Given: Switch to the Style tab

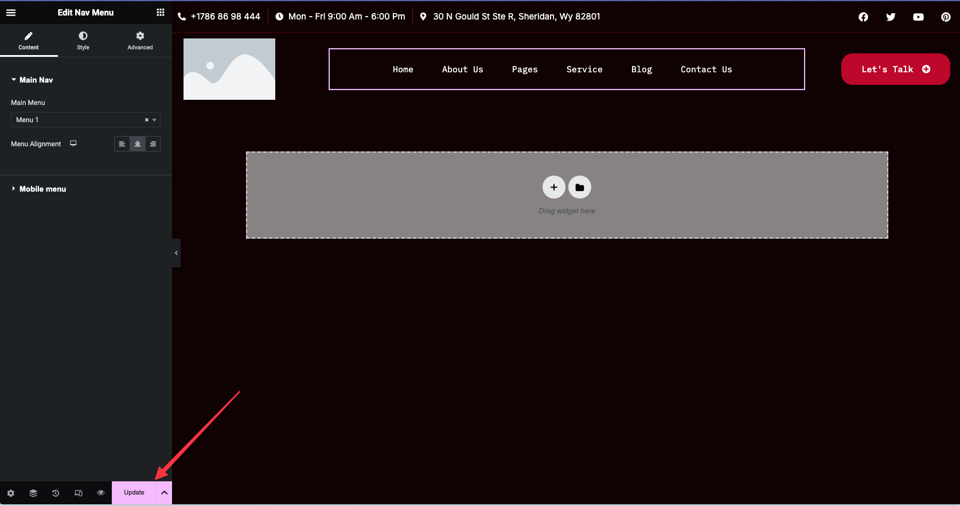Looking at the screenshot, I should (83, 41).
